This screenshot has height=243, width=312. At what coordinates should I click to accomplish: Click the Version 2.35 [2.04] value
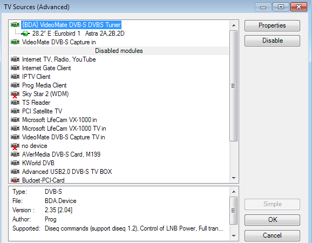(58, 210)
